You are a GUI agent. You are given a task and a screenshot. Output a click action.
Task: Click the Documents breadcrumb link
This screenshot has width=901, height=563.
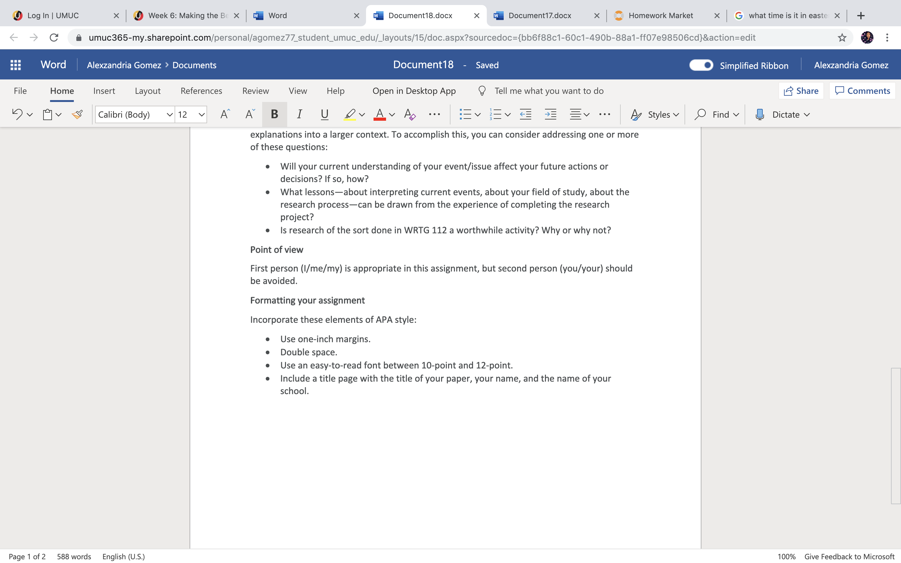pyautogui.click(x=194, y=65)
